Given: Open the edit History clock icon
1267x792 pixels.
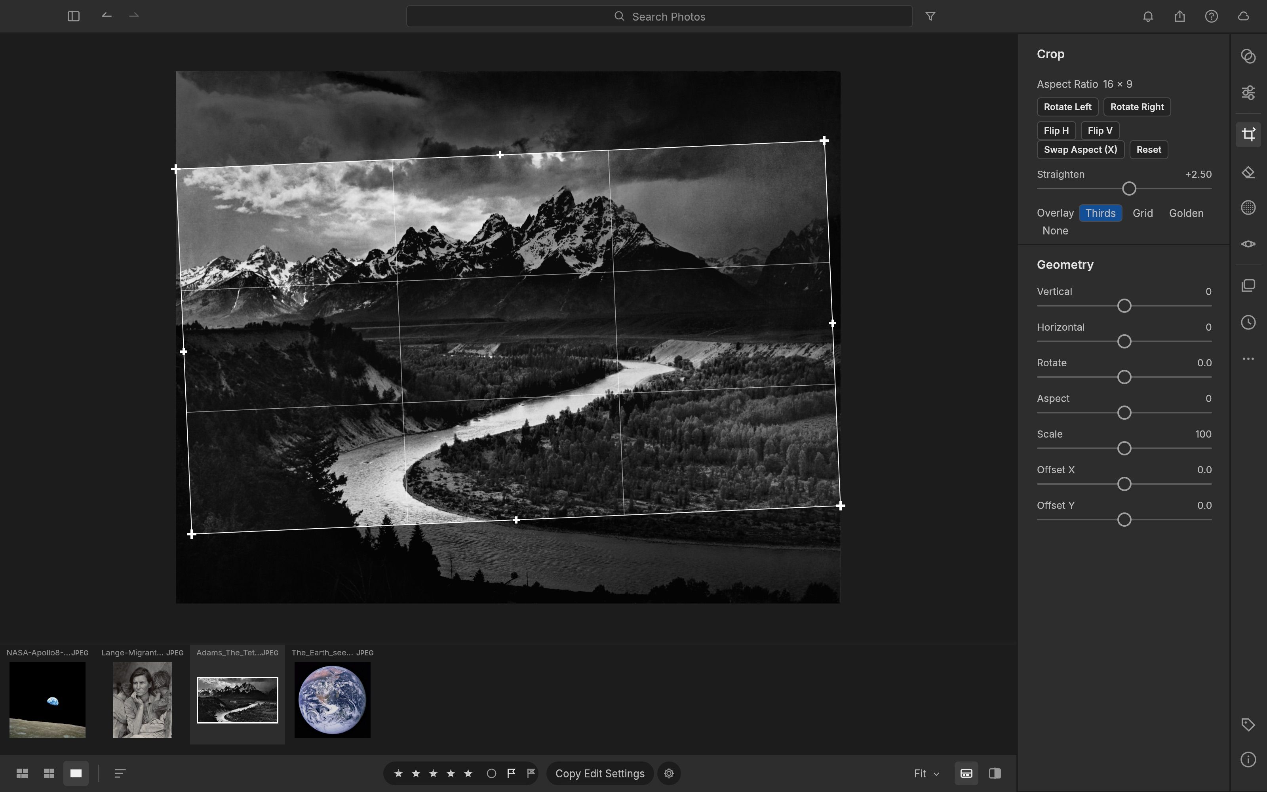Looking at the screenshot, I should (x=1248, y=322).
